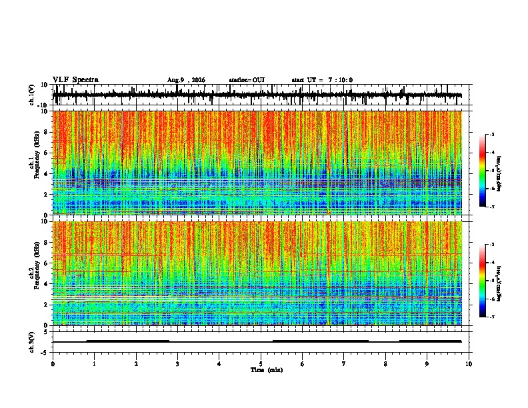The width and height of the screenshot is (528, 408).
Task: Click time axis tick label "4"
Action: click(219, 364)
